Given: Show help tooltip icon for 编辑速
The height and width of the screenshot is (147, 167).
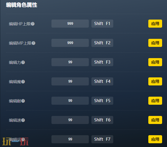Looking at the screenshot, I should 23,120.
